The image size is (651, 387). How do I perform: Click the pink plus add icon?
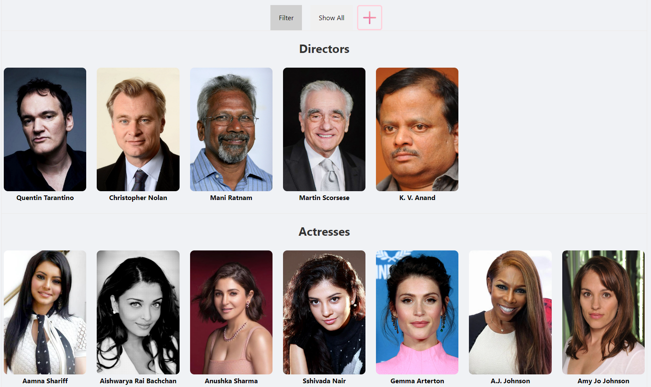370,18
